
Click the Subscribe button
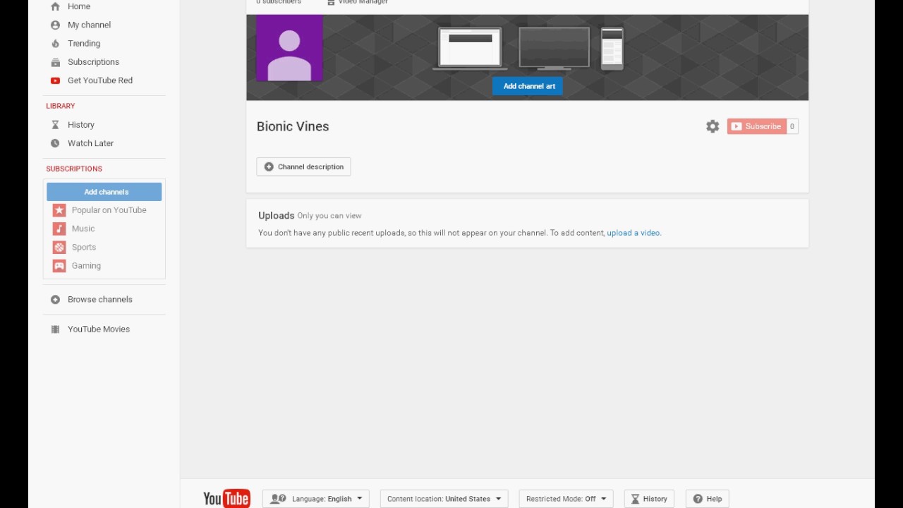pyautogui.click(x=756, y=126)
